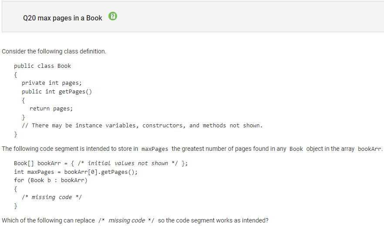This screenshot has width=384, height=226.
Task: Click the 'Consider the following class definition' sentence
Action: (x=54, y=51)
